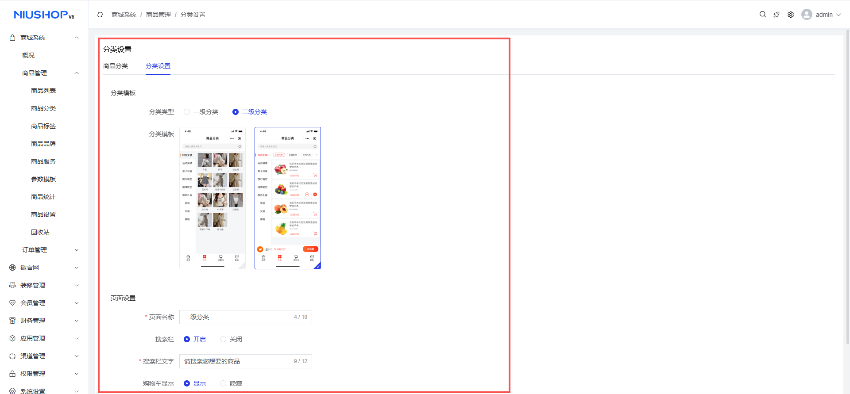Expand 权限管理 menu chevron
Image resolution: width=850 pixels, height=394 pixels.
pos(77,374)
